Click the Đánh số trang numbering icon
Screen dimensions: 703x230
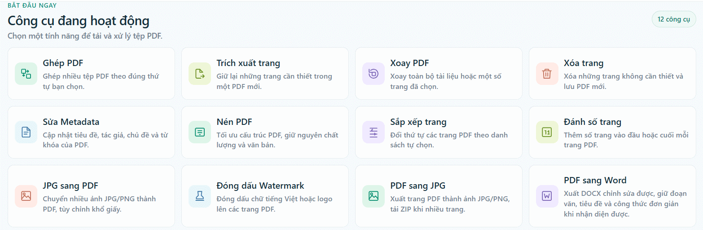547,132
